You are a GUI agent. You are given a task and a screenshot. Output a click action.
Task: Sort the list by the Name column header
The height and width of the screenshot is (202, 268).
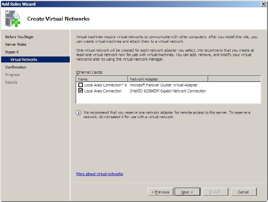tap(102, 79)
